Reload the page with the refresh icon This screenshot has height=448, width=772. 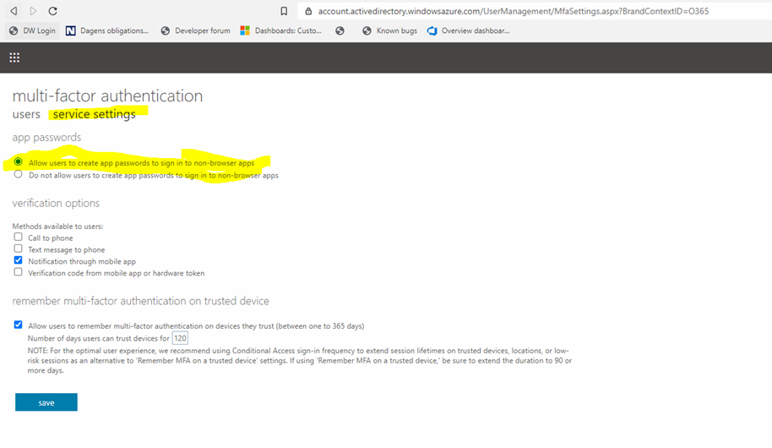52,11
